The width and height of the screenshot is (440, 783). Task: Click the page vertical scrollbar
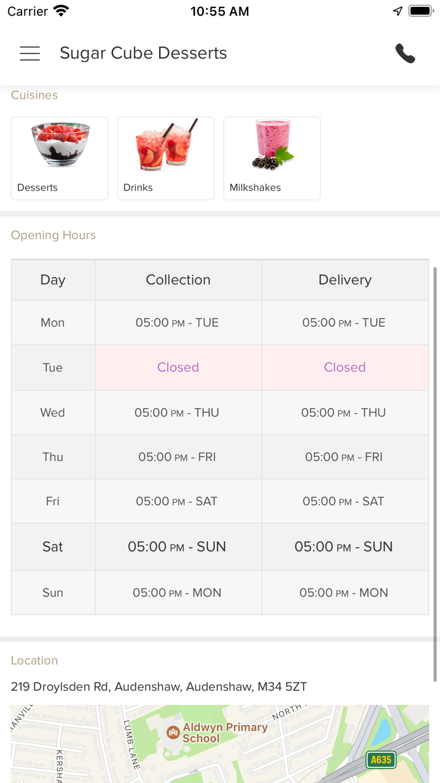434,472
